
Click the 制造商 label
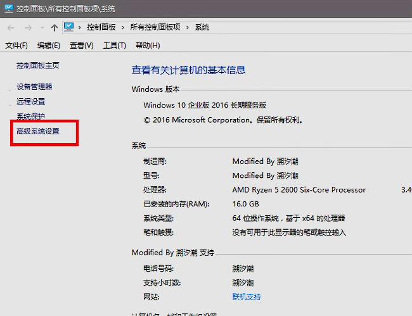[155, 161]
